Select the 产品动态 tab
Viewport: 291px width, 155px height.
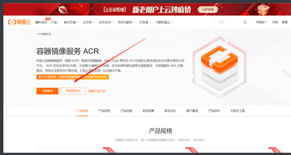[x=214, y=111]
